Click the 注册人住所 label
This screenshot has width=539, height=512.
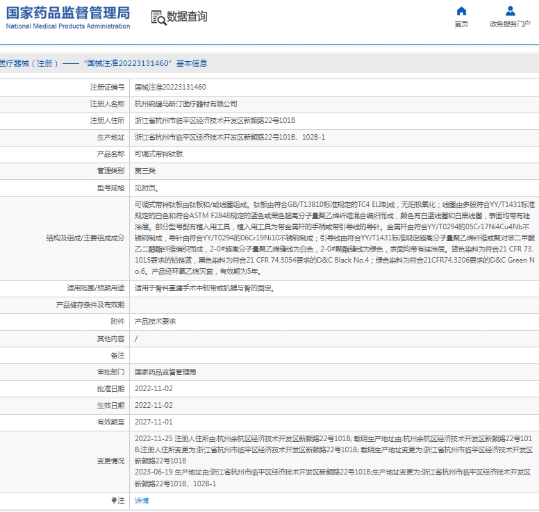[x=107, y=121]
